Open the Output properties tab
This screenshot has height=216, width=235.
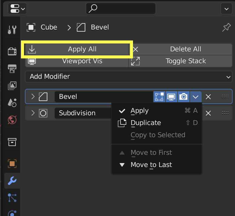pyautogui.click(x=12, y=68)
